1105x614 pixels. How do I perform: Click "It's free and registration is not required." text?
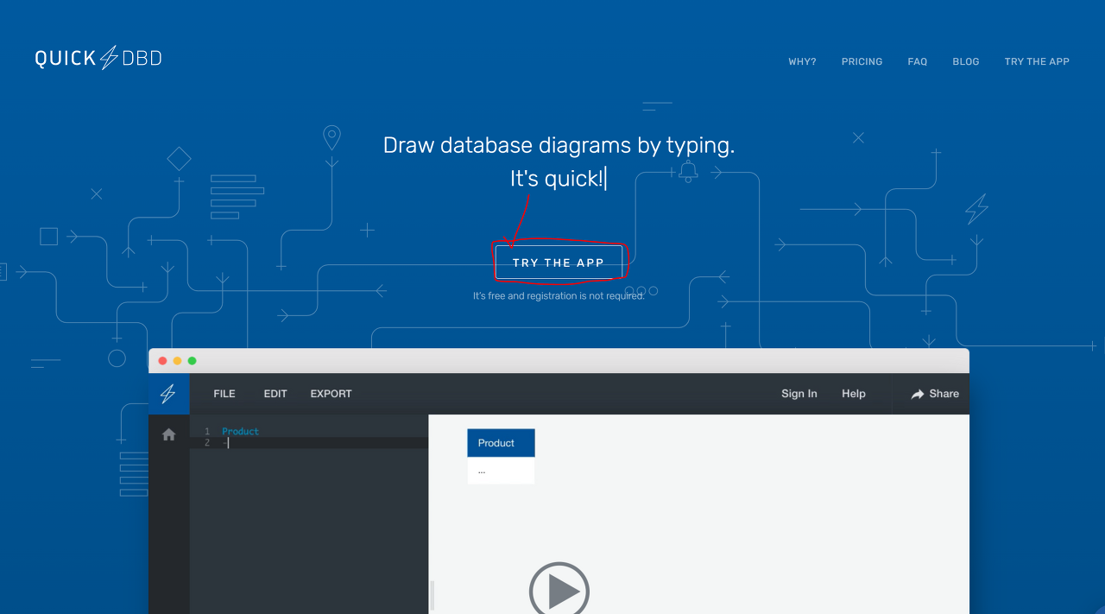(559, 296)
